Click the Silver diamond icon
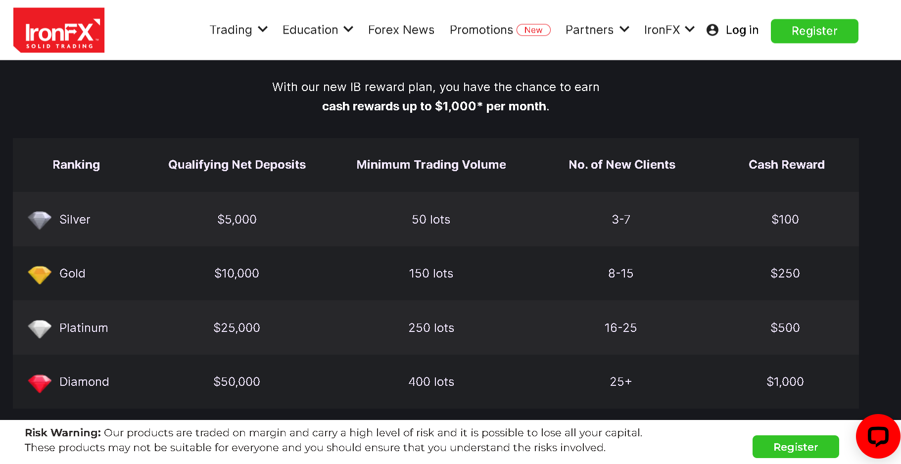901x464 pixels. click(40, 220)
